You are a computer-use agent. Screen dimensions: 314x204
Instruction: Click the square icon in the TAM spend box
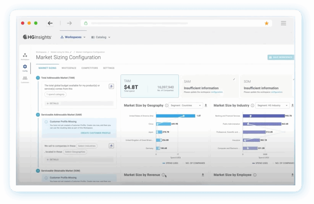point(111,86)
